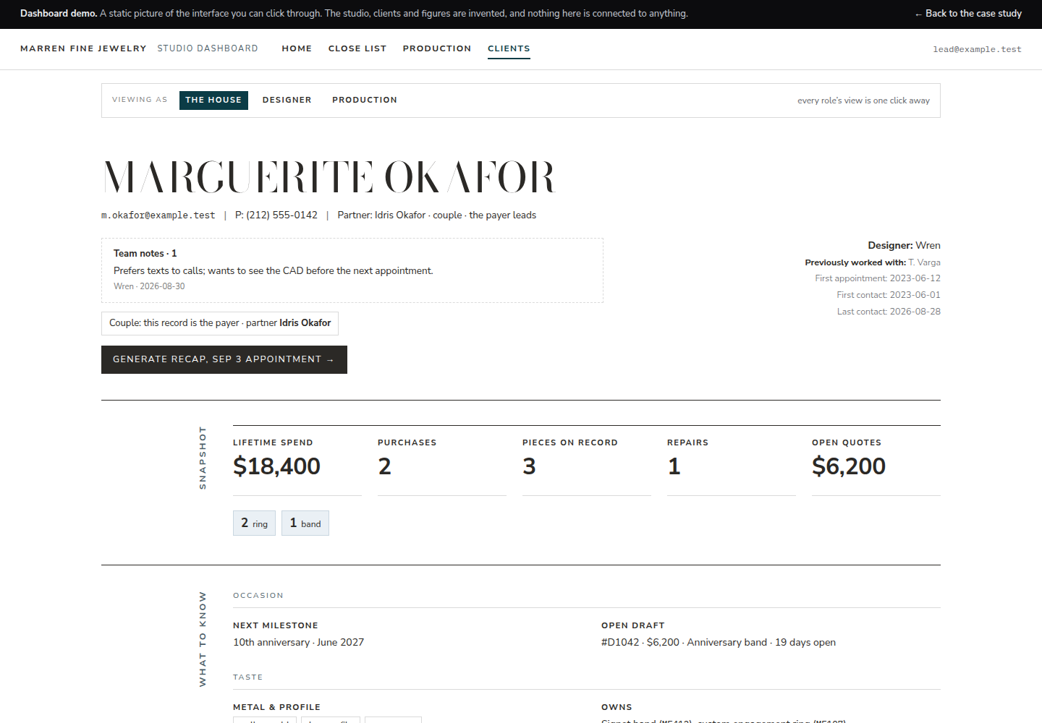
Task: Click Generate Recap, Sep 3 Appointment button
Action: tap(224, 359)
